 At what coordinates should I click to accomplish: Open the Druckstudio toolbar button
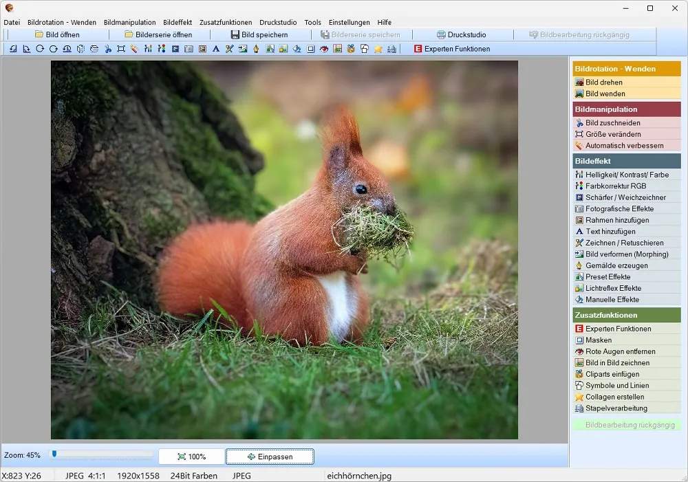[462, 34]
